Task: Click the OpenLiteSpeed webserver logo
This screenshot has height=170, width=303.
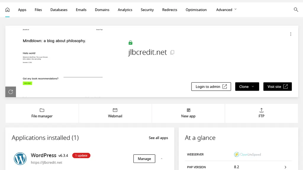Action: (x=247, y=154)
